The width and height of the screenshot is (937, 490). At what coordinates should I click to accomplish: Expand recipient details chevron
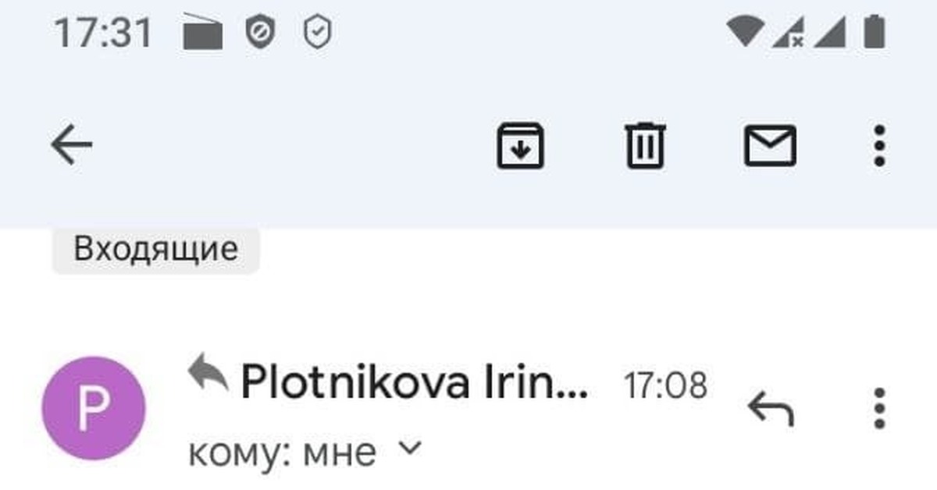410,448
